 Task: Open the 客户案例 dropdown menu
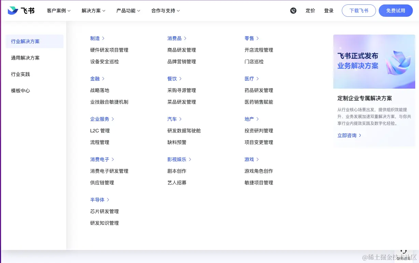(59, 11)
